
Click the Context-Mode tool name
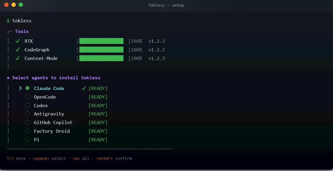(x=41, y=58)
